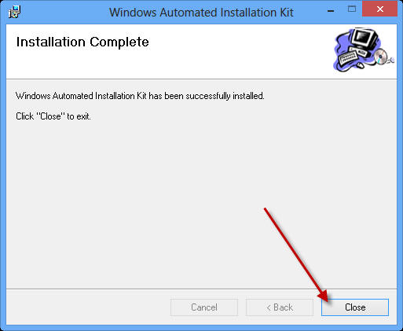Image resolution: width=403 pixels, height=331 pixels.
Task: Click the disabled < Back button
Action: click(280, 307)
